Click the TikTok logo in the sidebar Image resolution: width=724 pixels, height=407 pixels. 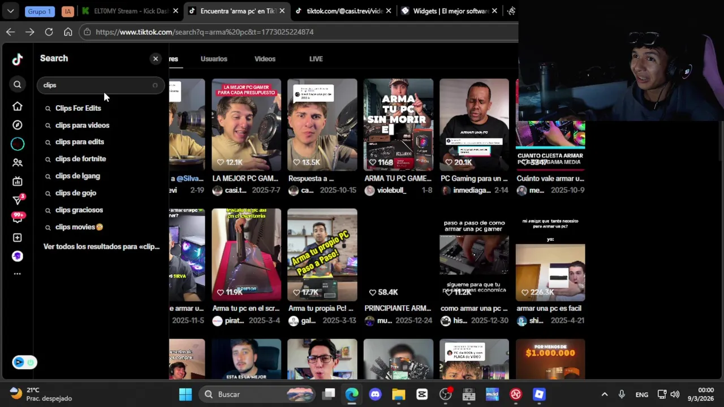(x=18, y=59)
